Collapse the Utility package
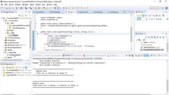Viewport: 169px width, 95px height. [6, 33]
